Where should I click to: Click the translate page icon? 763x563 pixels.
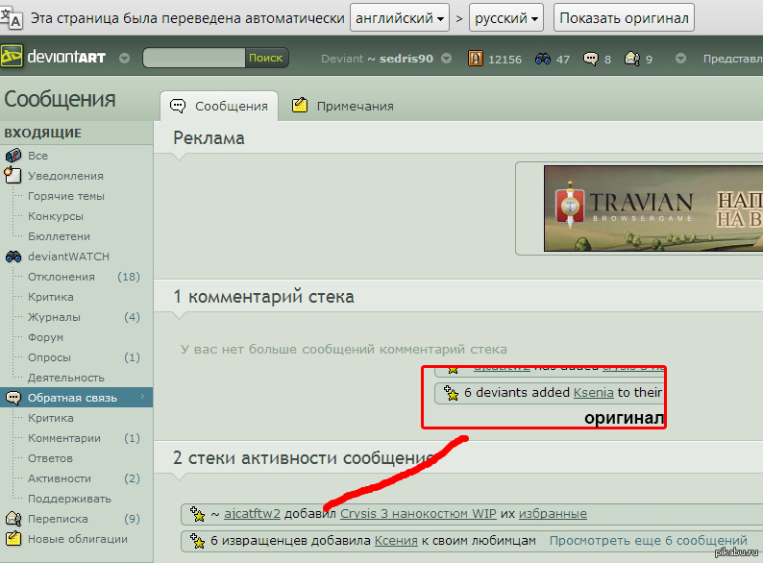(x=12, y=18)
